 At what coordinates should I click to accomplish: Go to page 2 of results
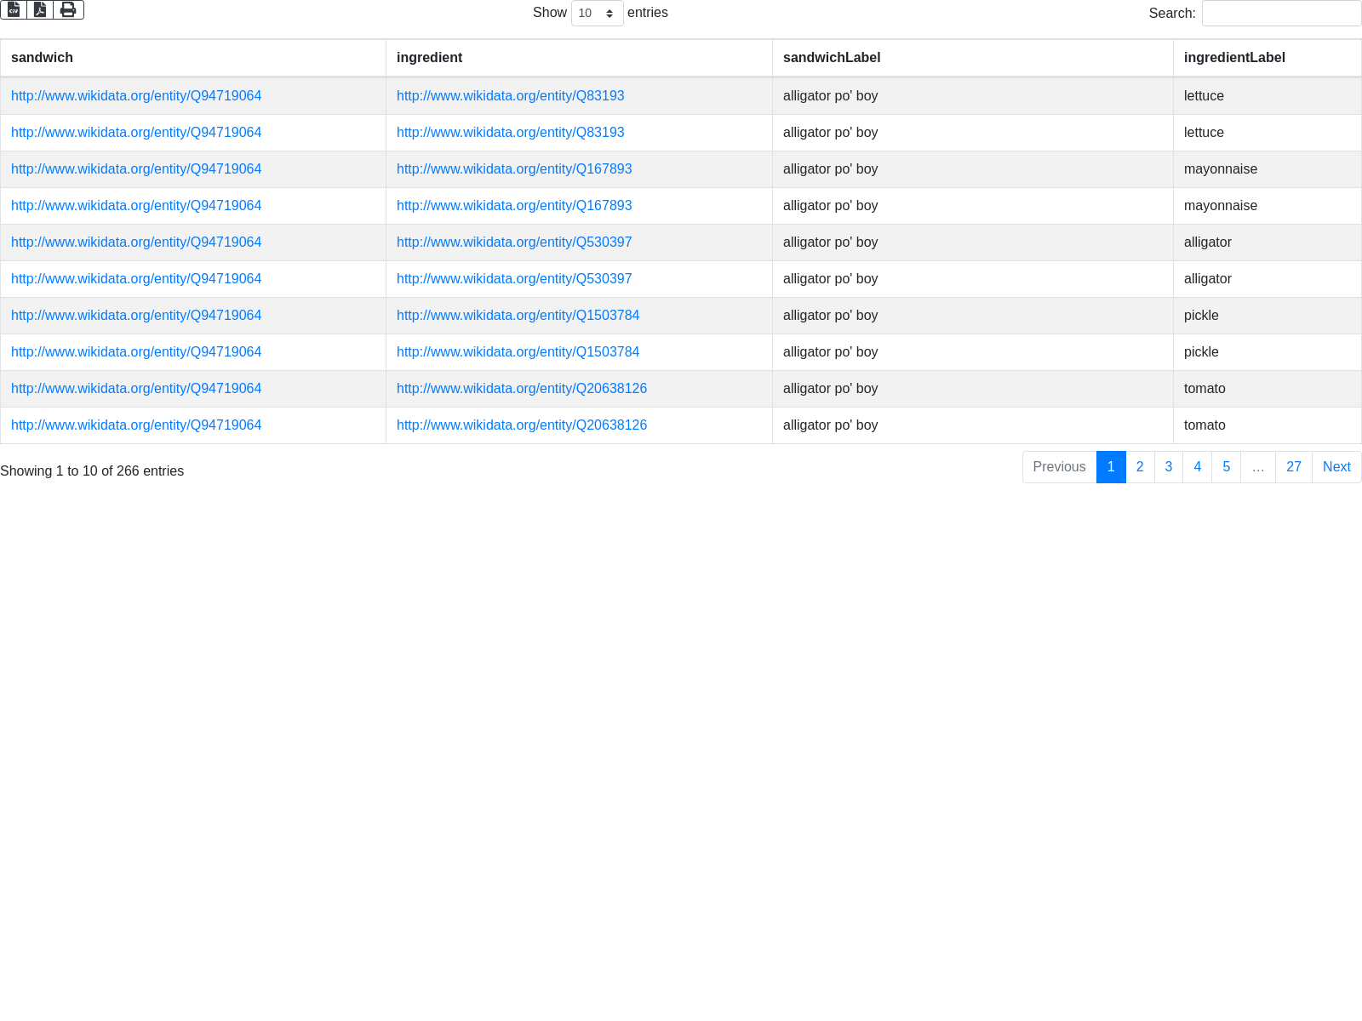[x=1140, y=467]
